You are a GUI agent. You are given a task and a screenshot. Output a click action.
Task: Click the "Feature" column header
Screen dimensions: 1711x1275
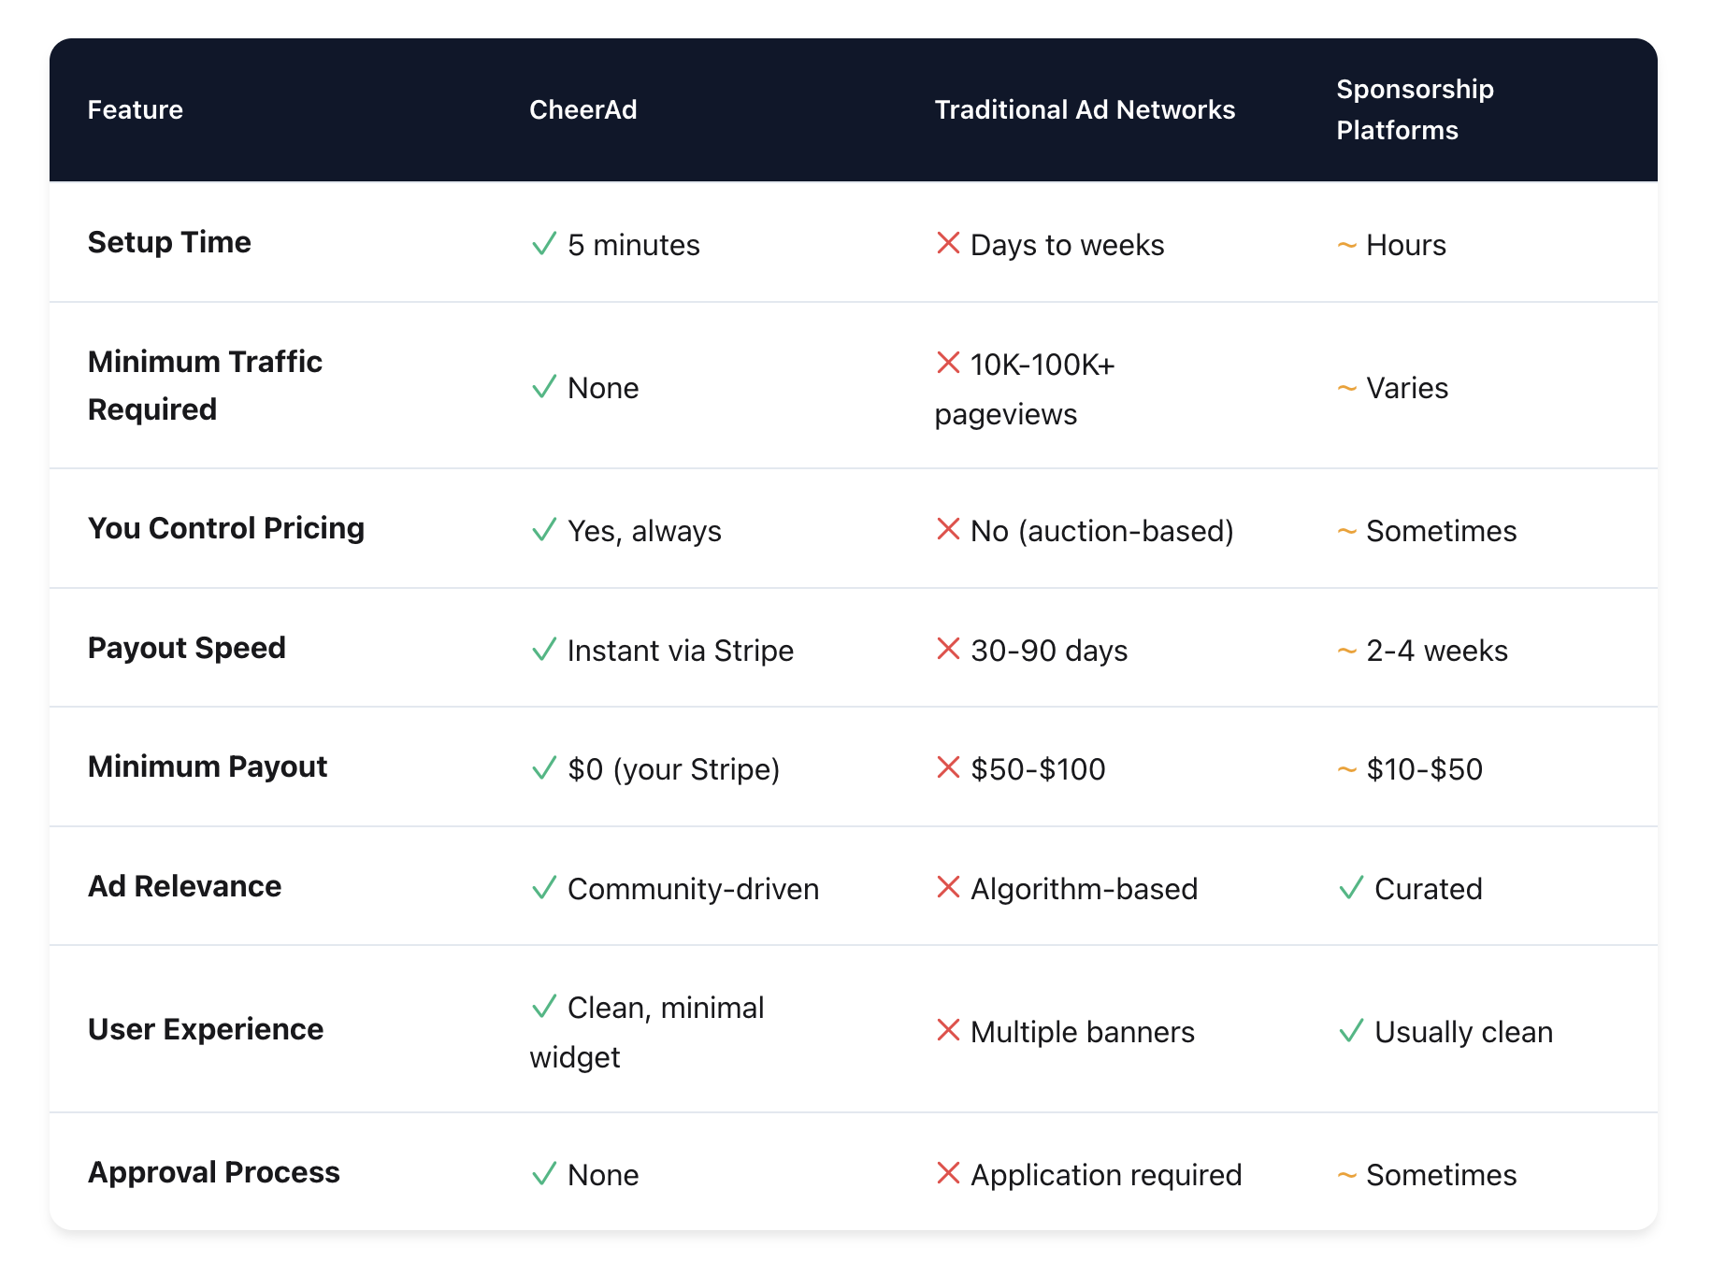[136, 109]
